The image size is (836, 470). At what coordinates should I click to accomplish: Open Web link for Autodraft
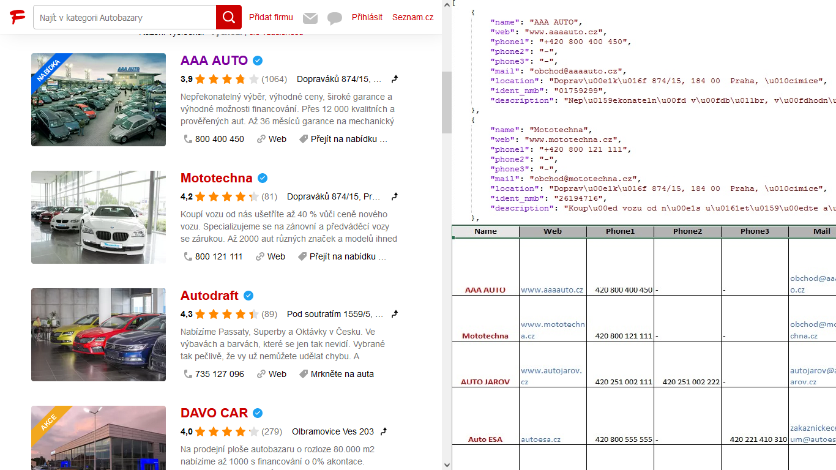[272, 374]
